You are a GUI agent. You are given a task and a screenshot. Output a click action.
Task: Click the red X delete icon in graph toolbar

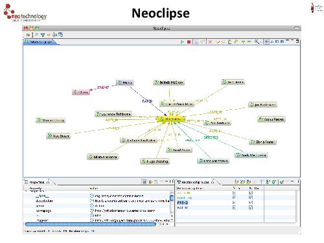pos(210,41)
